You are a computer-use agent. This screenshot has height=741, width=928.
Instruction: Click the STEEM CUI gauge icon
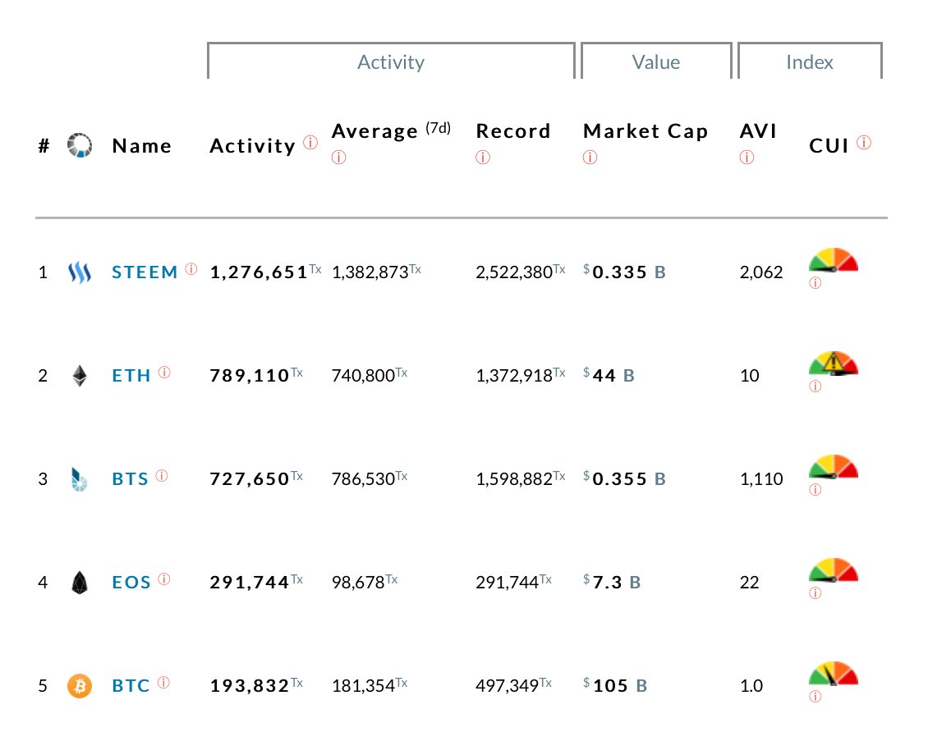(834, 260)
